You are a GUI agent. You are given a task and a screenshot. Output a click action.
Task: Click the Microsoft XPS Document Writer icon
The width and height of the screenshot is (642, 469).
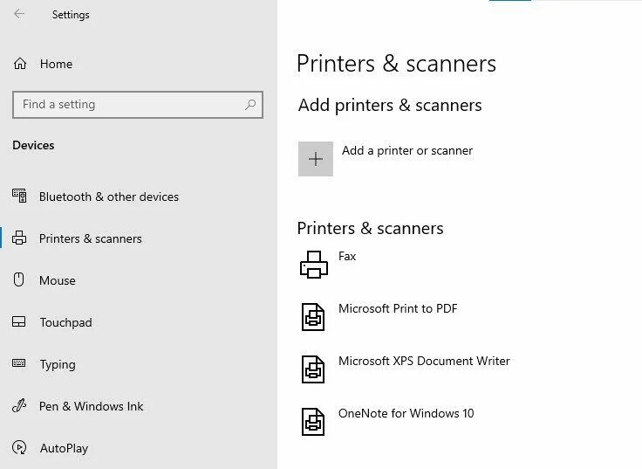coord(313,369)
